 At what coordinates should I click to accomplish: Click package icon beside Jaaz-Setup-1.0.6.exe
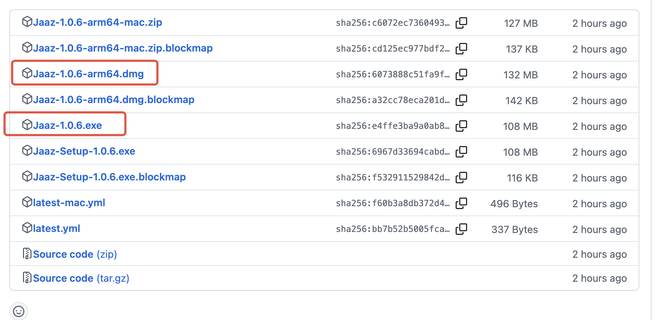point(27,151)
